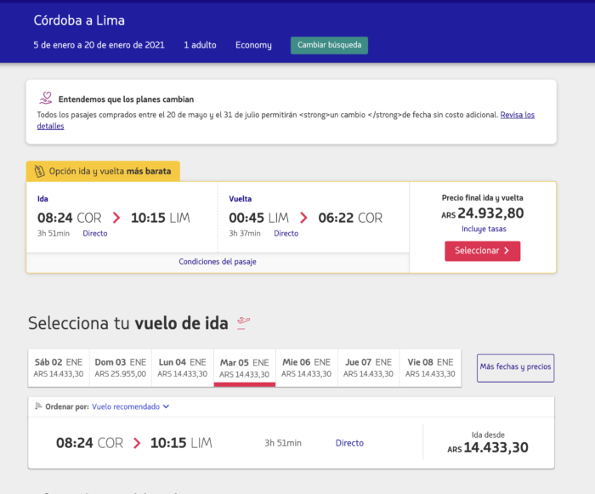The width and height of the screenshot is (595, 494).
Task: Select the 'Vie 08 ENE' date tab
Action: (x=431, y=367)
